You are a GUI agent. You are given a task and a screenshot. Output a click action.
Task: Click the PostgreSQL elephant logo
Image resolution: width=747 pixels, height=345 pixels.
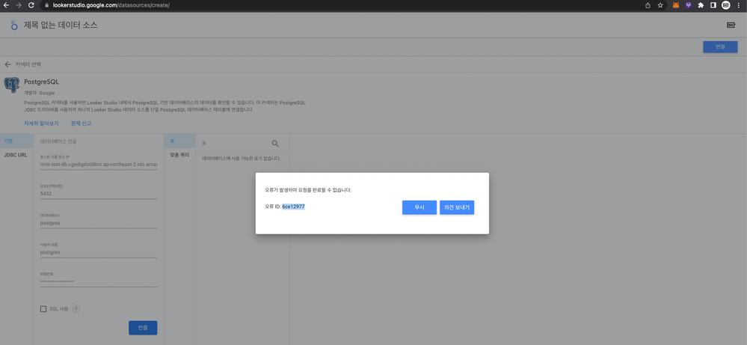click(x=11, y=85)
